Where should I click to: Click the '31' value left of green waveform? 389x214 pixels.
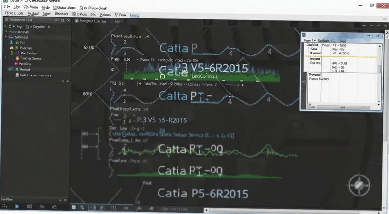113,69
